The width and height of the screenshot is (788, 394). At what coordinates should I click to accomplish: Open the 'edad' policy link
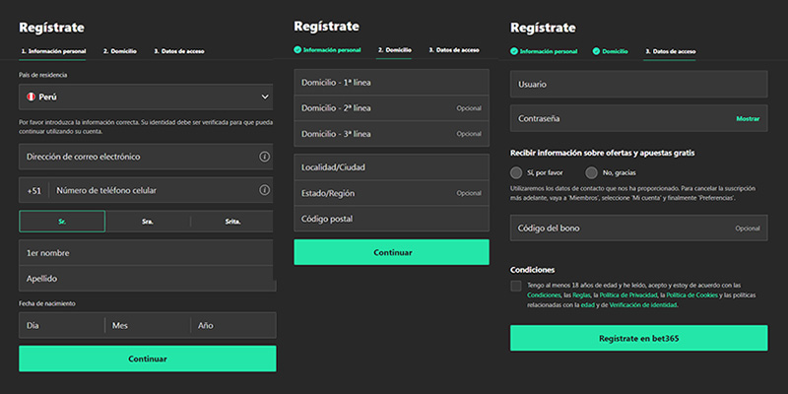pos(587,304)
